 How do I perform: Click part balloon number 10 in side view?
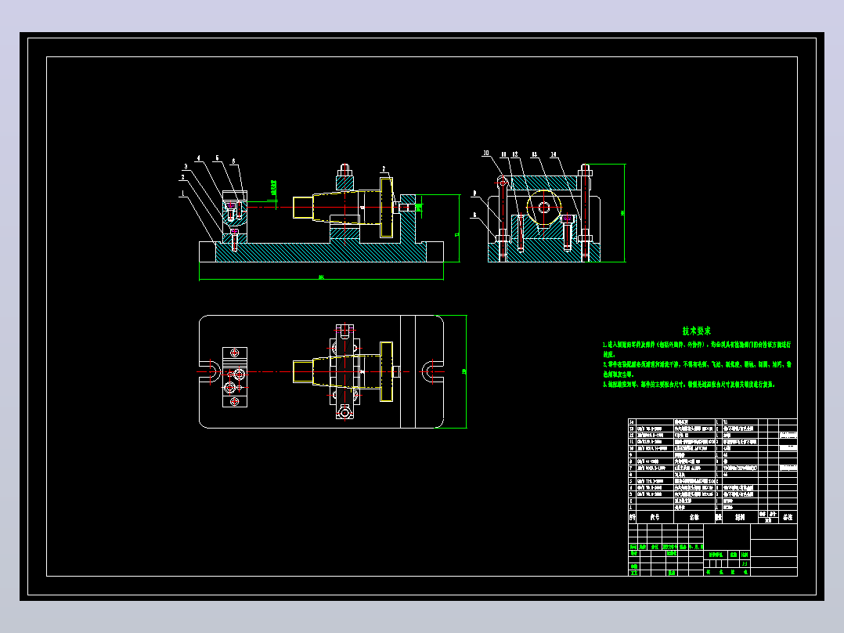[x=486, y=154]
